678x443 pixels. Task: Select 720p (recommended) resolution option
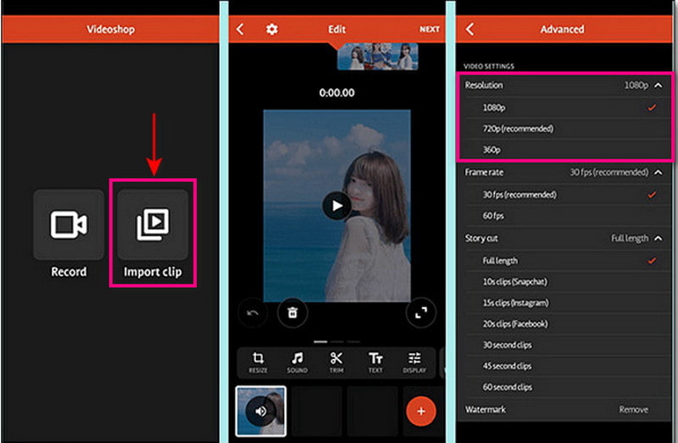[x=517, y=129]
